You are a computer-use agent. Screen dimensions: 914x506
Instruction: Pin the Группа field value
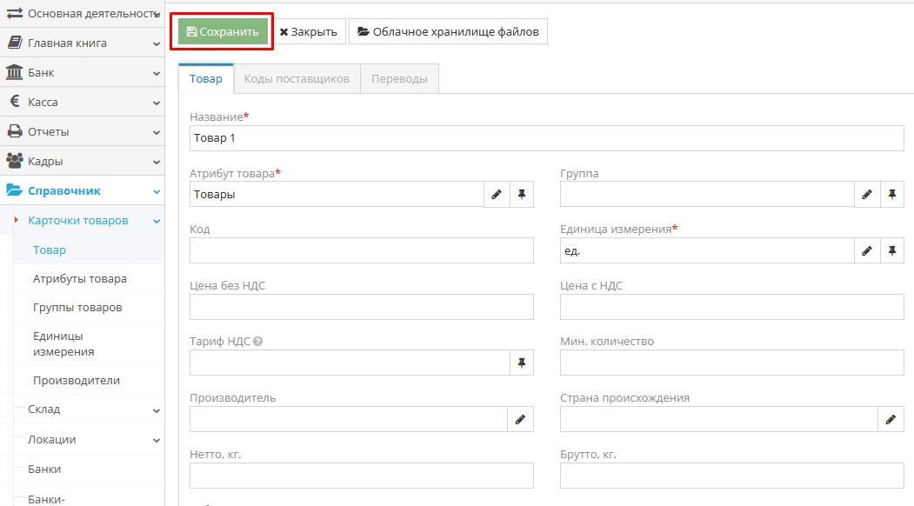point(891,195)
